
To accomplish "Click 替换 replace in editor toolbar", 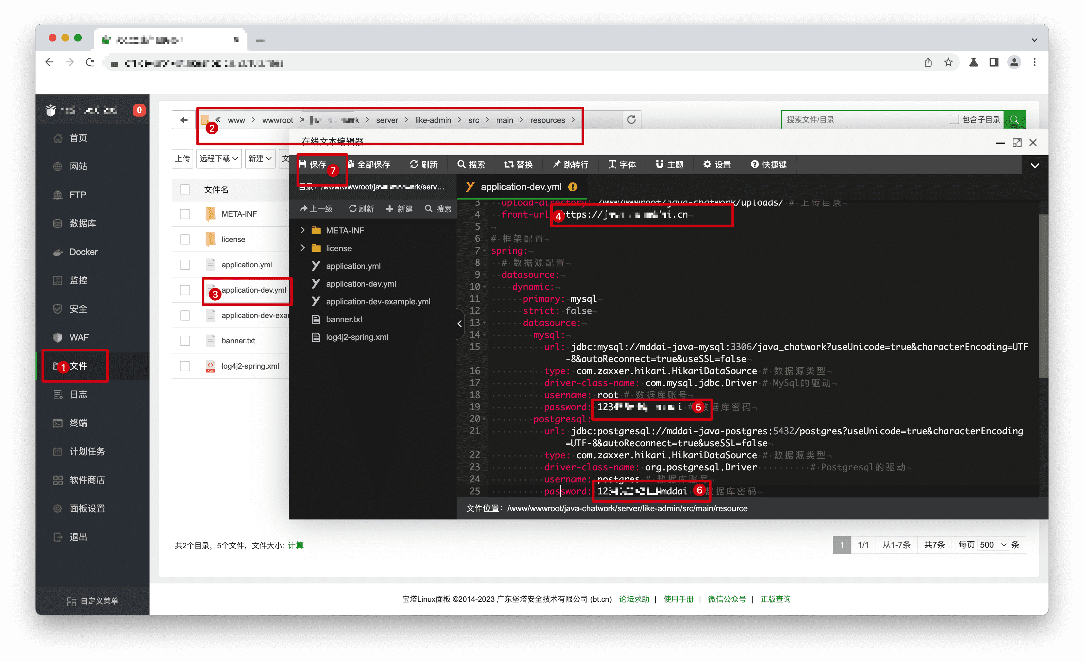I will pos(518,164).
